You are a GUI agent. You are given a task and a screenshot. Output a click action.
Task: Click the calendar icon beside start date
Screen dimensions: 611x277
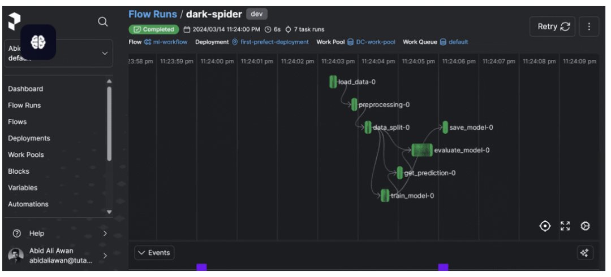(x=187, y=29)
